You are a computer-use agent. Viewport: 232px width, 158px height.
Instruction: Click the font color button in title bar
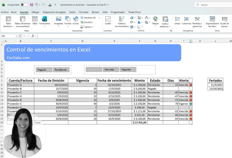50,5
